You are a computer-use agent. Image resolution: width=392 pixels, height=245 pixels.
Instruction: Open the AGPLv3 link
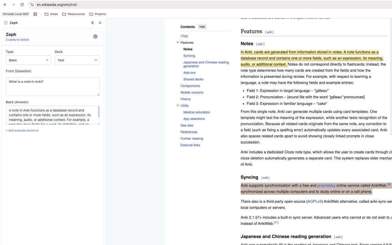(315, 202)
